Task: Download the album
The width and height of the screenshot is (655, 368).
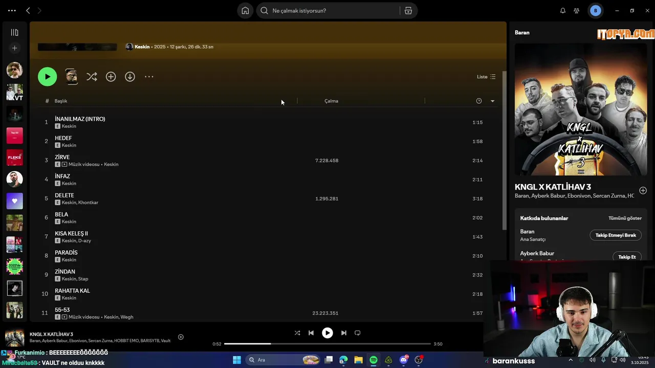Action: [x=130, y=77]
